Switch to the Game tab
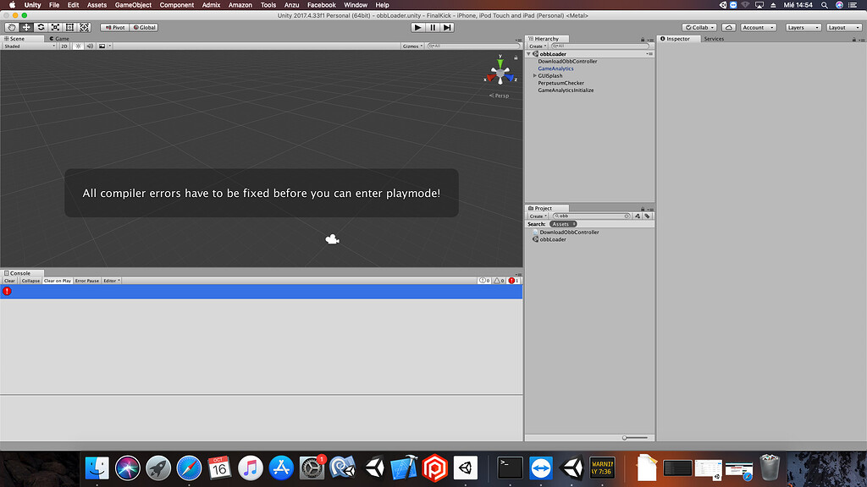The width and height of the screenshot is (867, 487). tap(58, 38)
